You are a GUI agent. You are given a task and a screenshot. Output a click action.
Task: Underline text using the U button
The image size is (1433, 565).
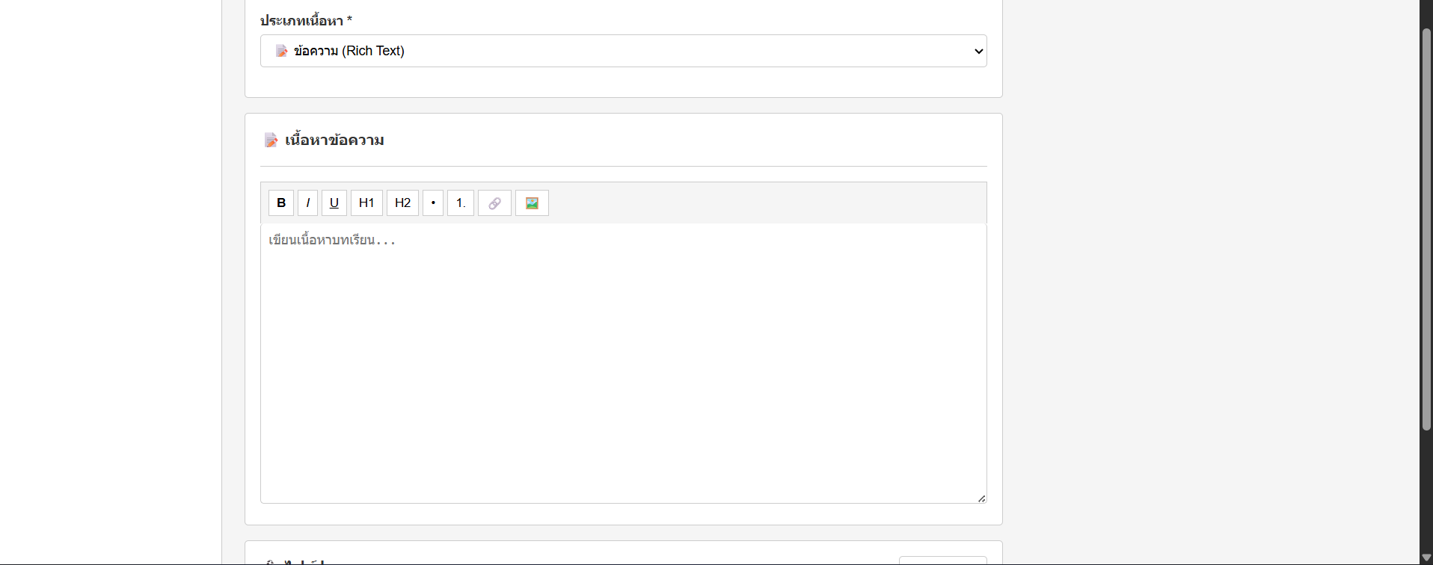pyautogui.click(x=334, y=203)
